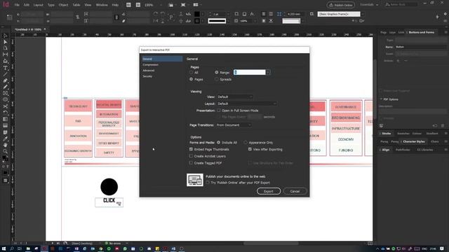Open the stroke weight 1 pt dropdown
Image resolution: width=449 pixels, height=252 pixels.
[x=228, y=14]
